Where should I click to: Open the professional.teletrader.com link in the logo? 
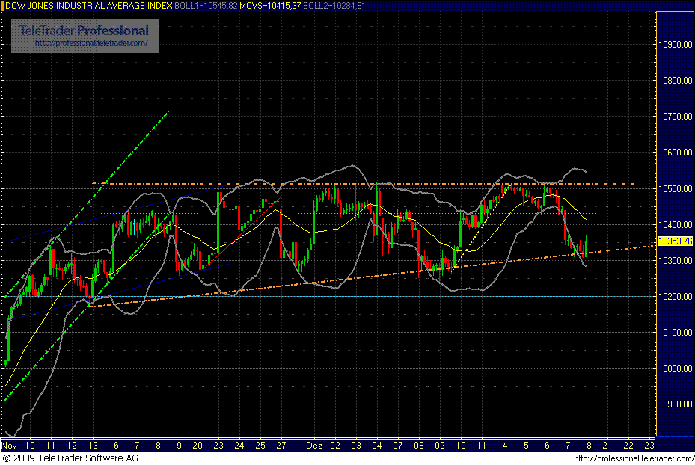91,43
